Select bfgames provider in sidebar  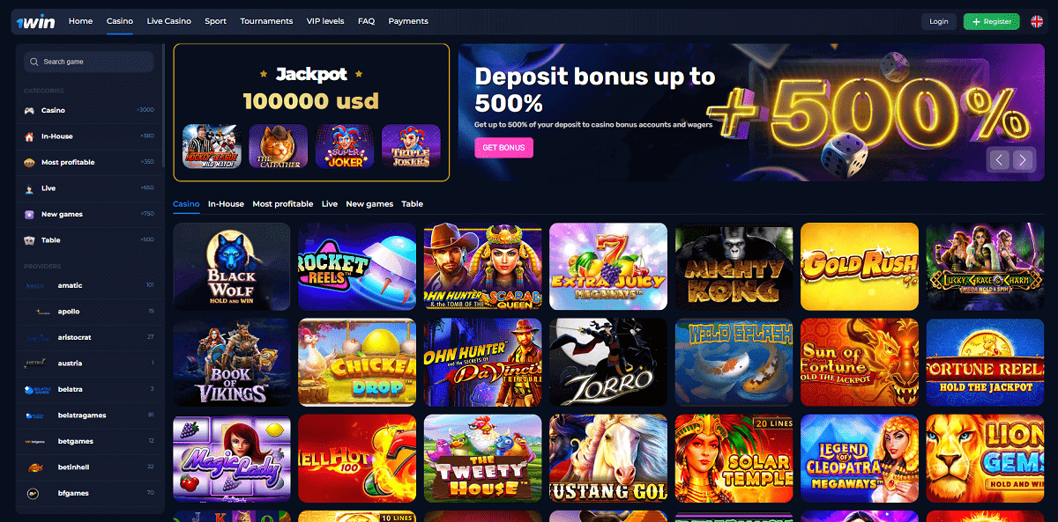tap(89, 493)
